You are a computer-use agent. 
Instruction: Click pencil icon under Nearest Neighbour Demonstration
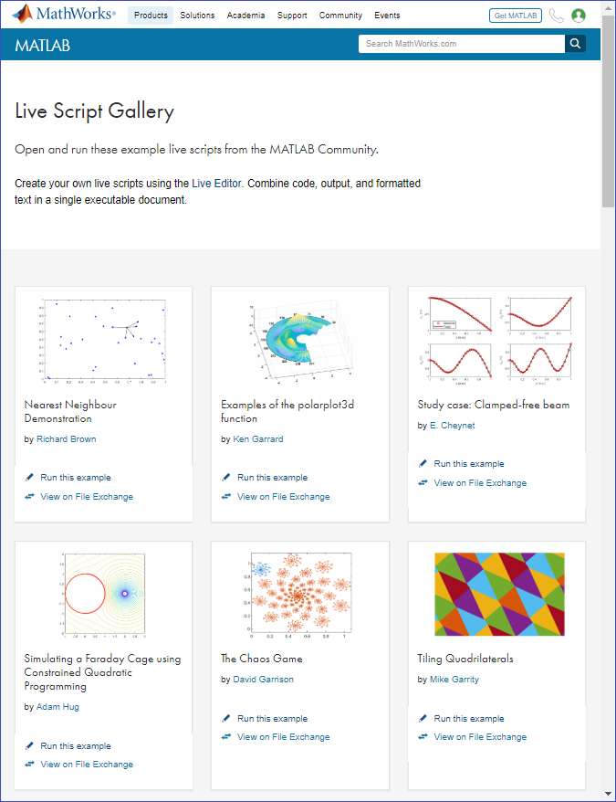(29, 478)
